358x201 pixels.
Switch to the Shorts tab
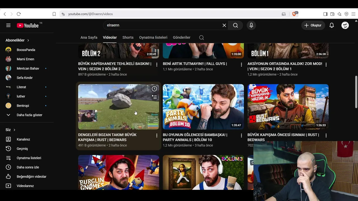click(128, 37)
